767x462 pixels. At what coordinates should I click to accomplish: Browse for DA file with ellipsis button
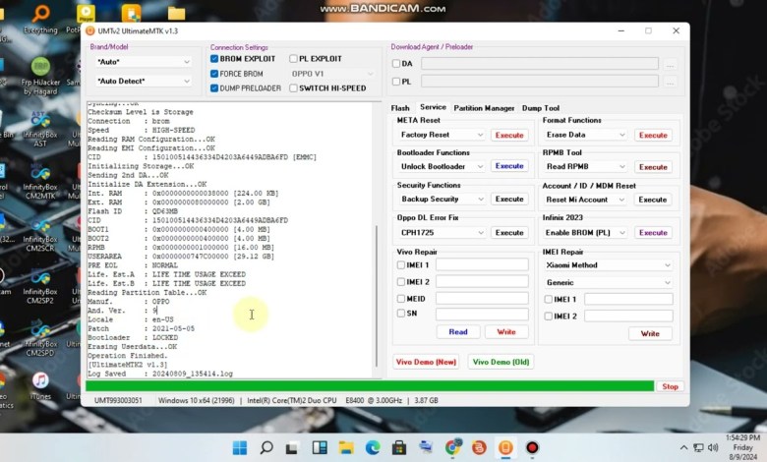(x=671, y=64)
